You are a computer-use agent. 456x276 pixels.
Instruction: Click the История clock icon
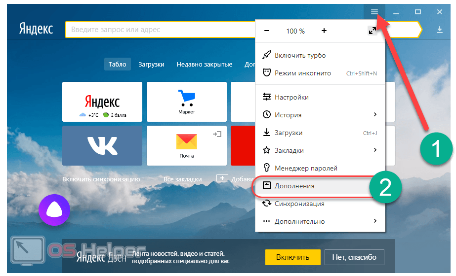point(267,115)
